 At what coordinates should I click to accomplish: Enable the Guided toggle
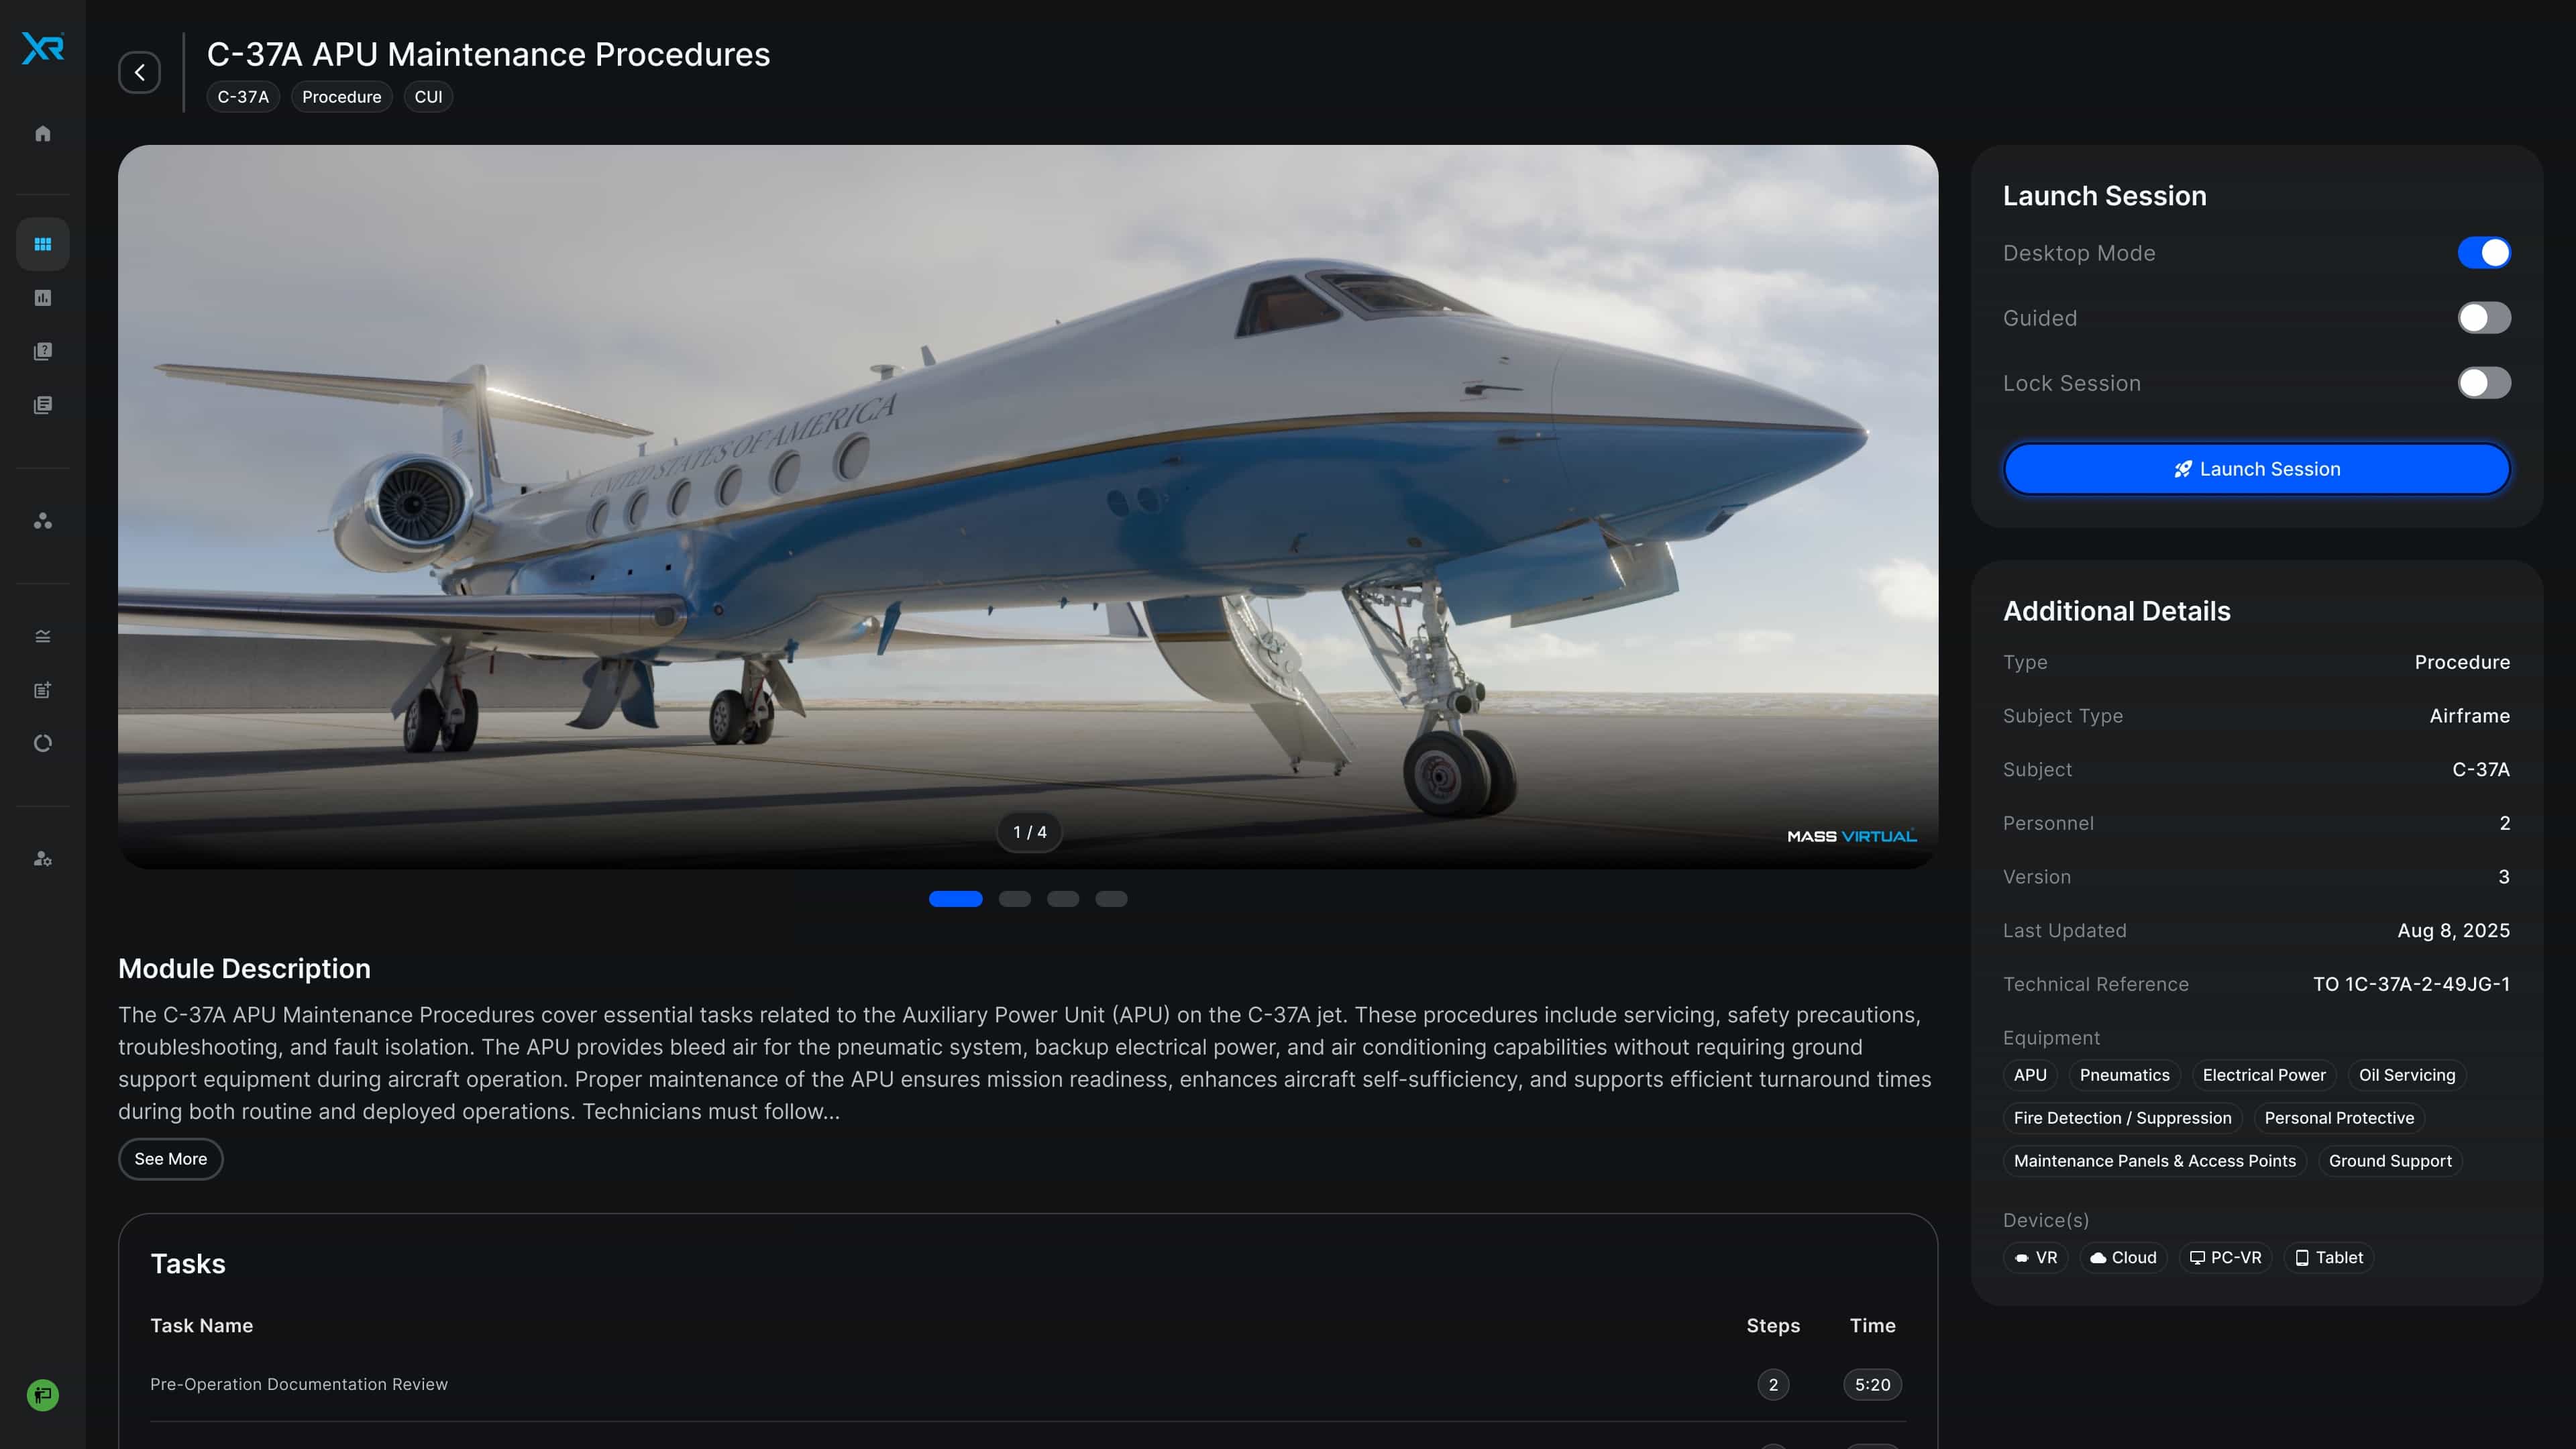(x=2484, y=318)
